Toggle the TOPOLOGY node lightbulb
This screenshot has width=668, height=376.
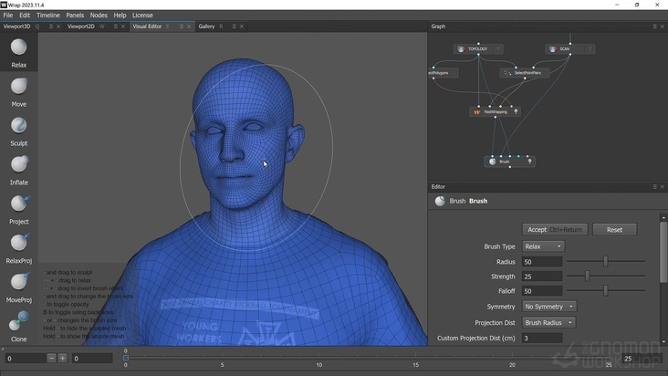(x=498, y=49)
